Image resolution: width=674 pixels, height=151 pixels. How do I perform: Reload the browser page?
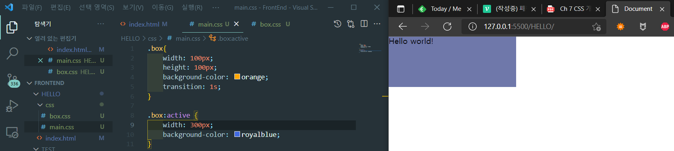pos(447,27)
